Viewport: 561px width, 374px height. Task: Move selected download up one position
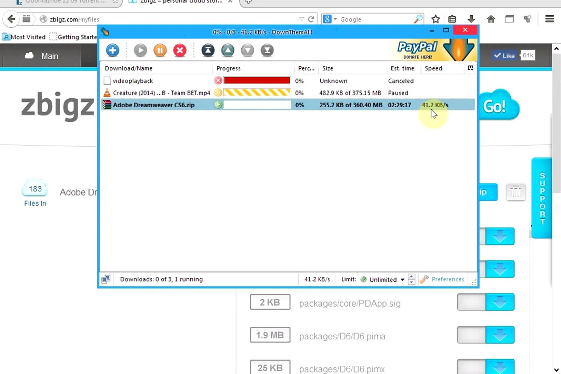228,51
